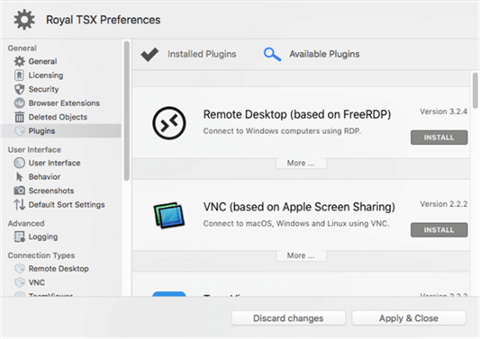
Task: Open Licensing preferences page
Action: (x=61, y=76)
